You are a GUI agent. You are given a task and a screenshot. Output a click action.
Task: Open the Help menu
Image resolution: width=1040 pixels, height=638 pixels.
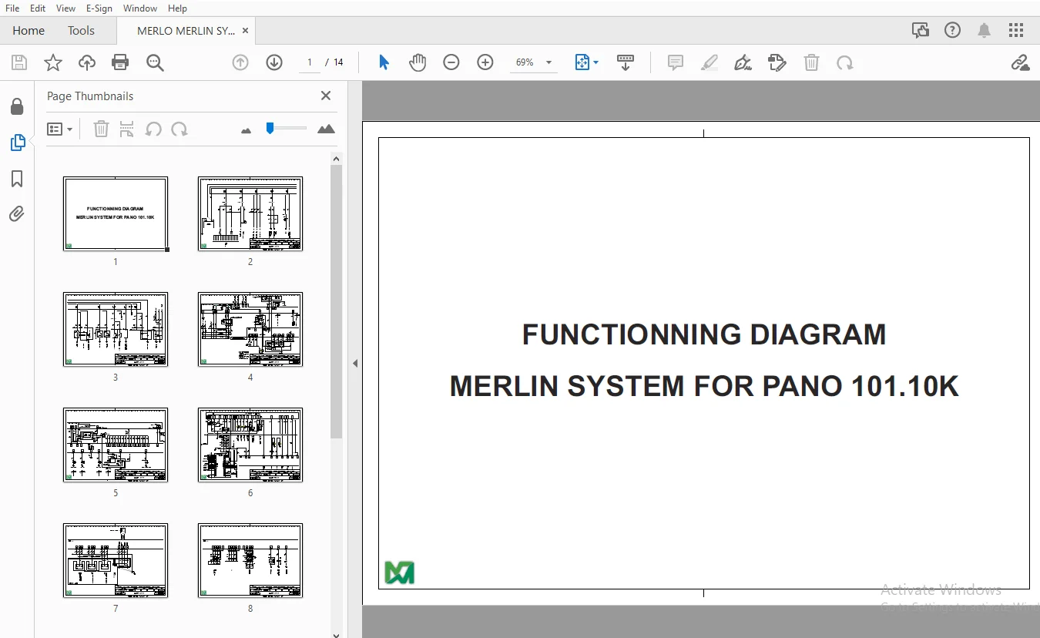(x=177, y=8)
